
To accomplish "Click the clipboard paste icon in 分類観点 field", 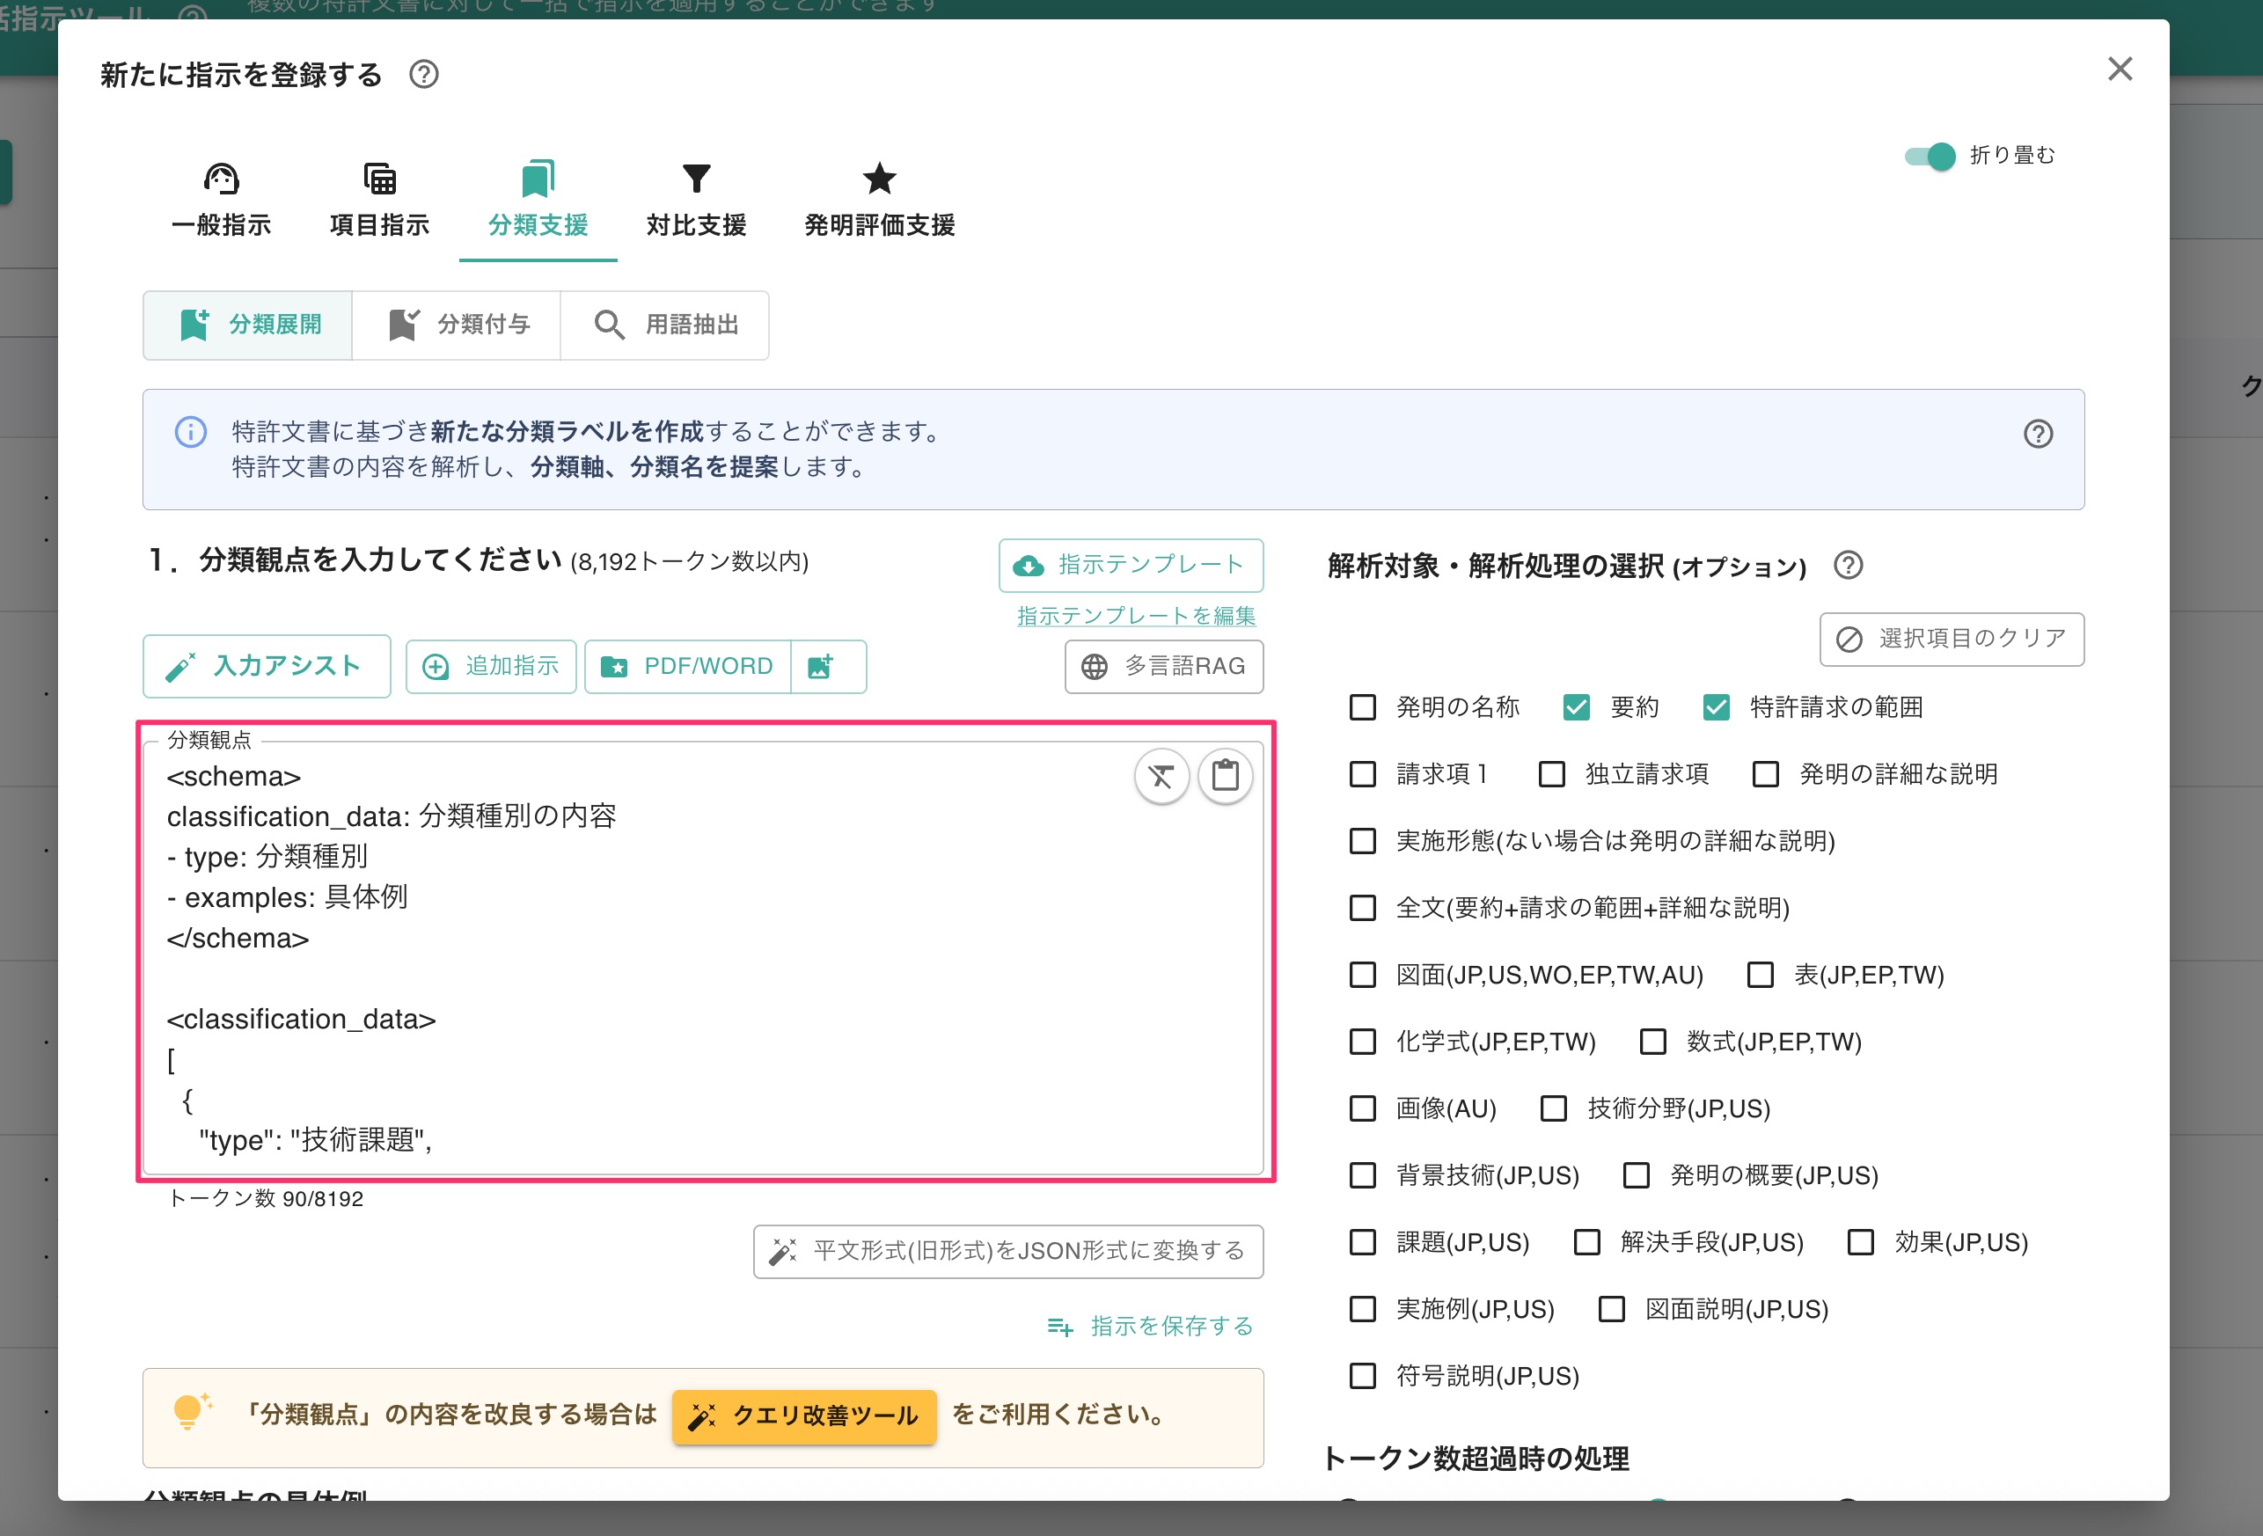I will 1225,777.
